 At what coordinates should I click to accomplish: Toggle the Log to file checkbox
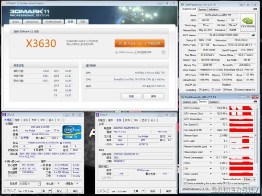pos(185,180)
